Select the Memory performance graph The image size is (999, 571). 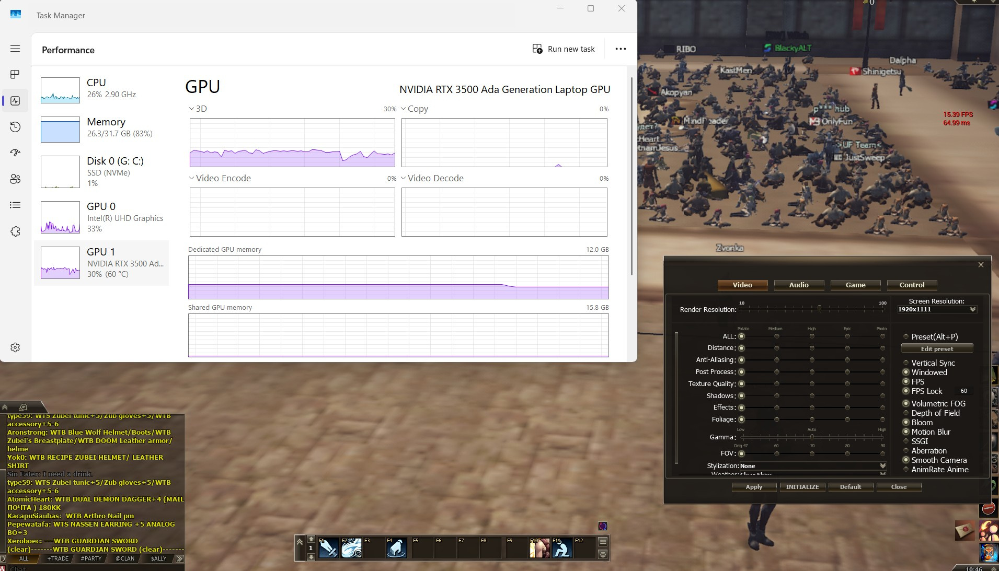click(x=101, y=129)
